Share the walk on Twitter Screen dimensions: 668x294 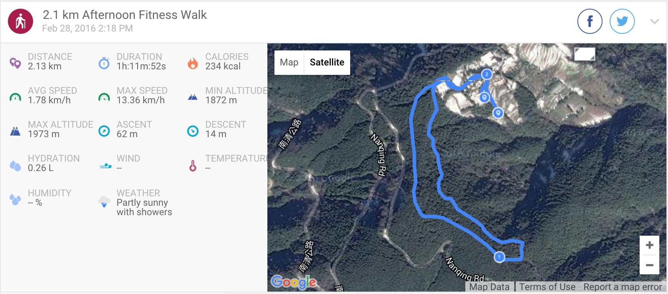[622, 21]
